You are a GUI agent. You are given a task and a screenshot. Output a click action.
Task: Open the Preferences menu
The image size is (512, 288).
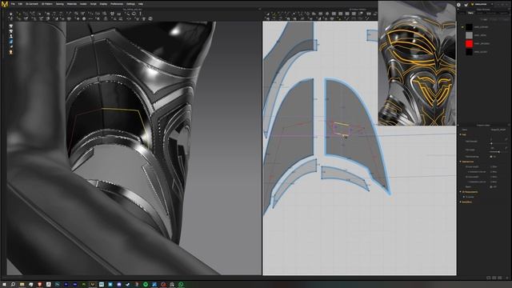pos(117,4)
